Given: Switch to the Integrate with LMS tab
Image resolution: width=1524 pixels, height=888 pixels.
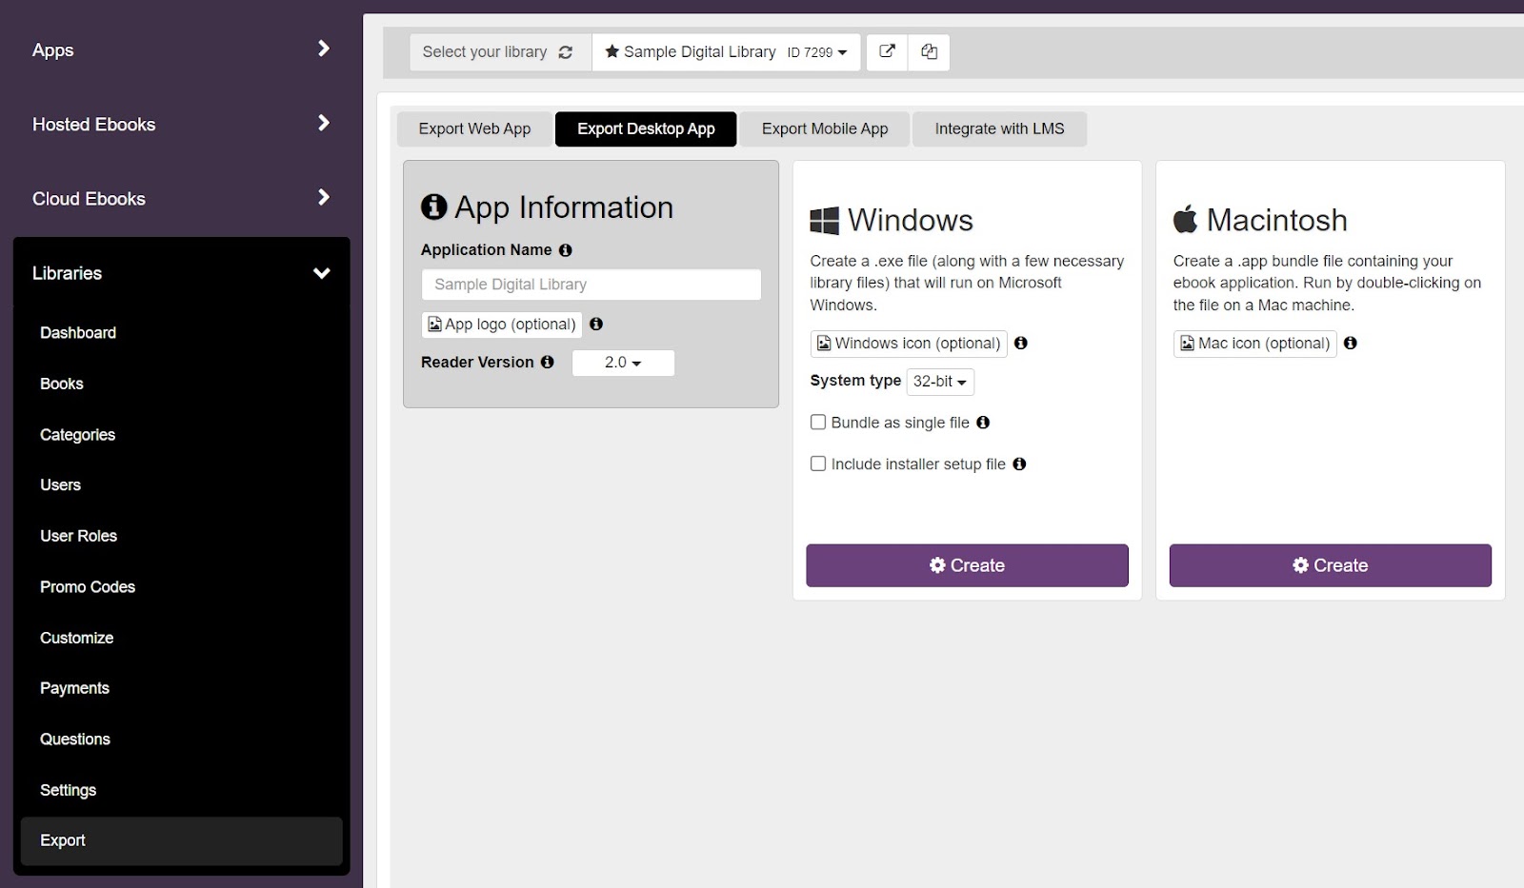Looking at the screenshot, I should point(999,129).
